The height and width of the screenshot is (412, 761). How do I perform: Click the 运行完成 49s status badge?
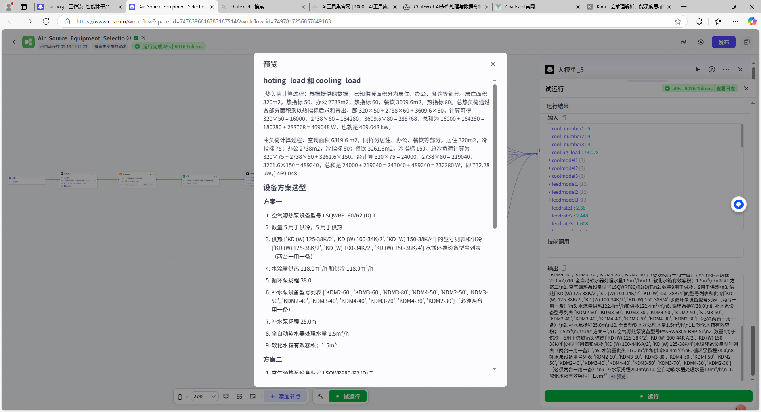168,47
